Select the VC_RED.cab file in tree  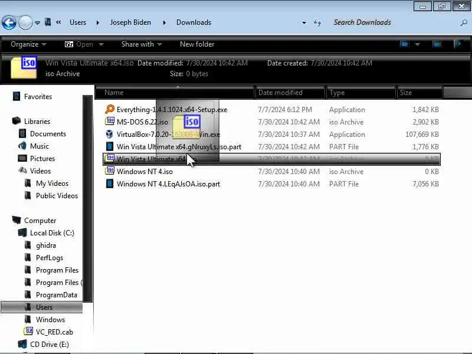(54, 332)
